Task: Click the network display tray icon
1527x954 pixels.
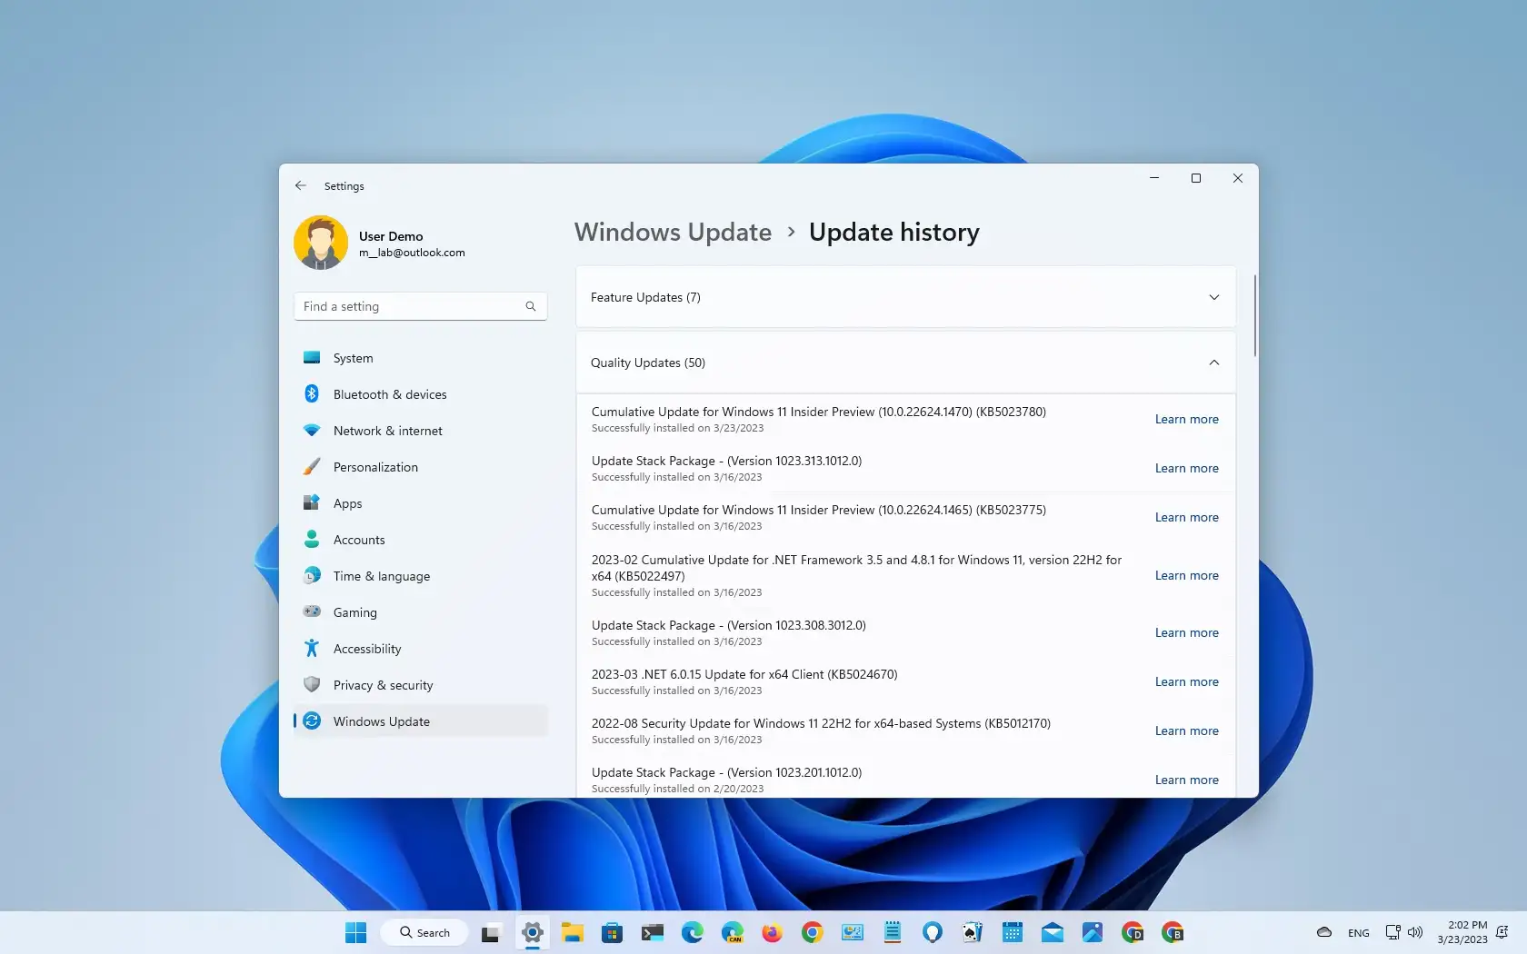Action: point(1392,932)
